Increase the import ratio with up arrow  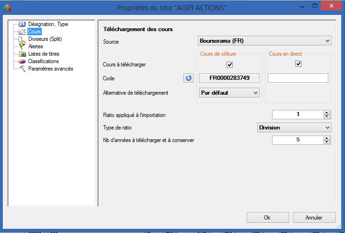(x=327, y=113)
